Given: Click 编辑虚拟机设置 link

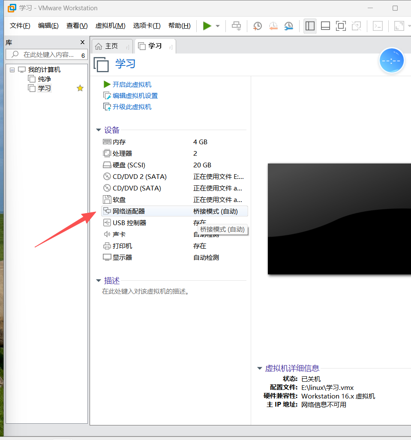Looking at the screenshot, I should 135,96.
